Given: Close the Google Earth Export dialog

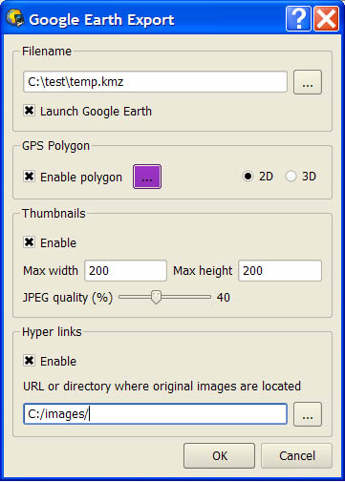Looking at the screenshot, I should point(326,19).
